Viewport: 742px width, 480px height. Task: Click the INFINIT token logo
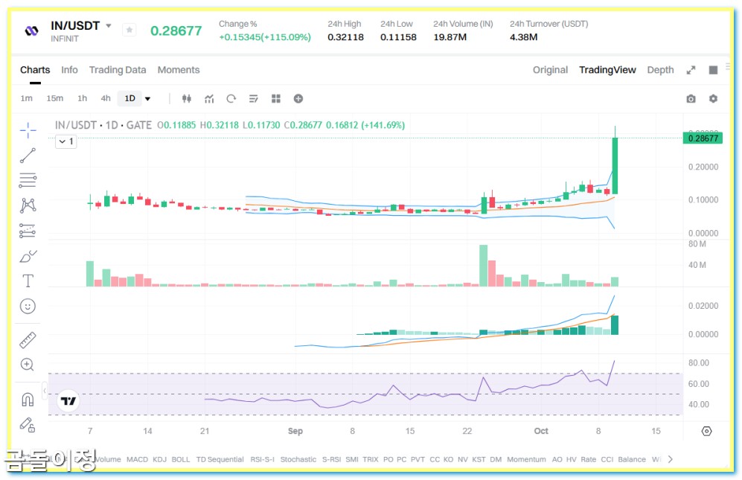pyautogui.click(x=32, y=31)
